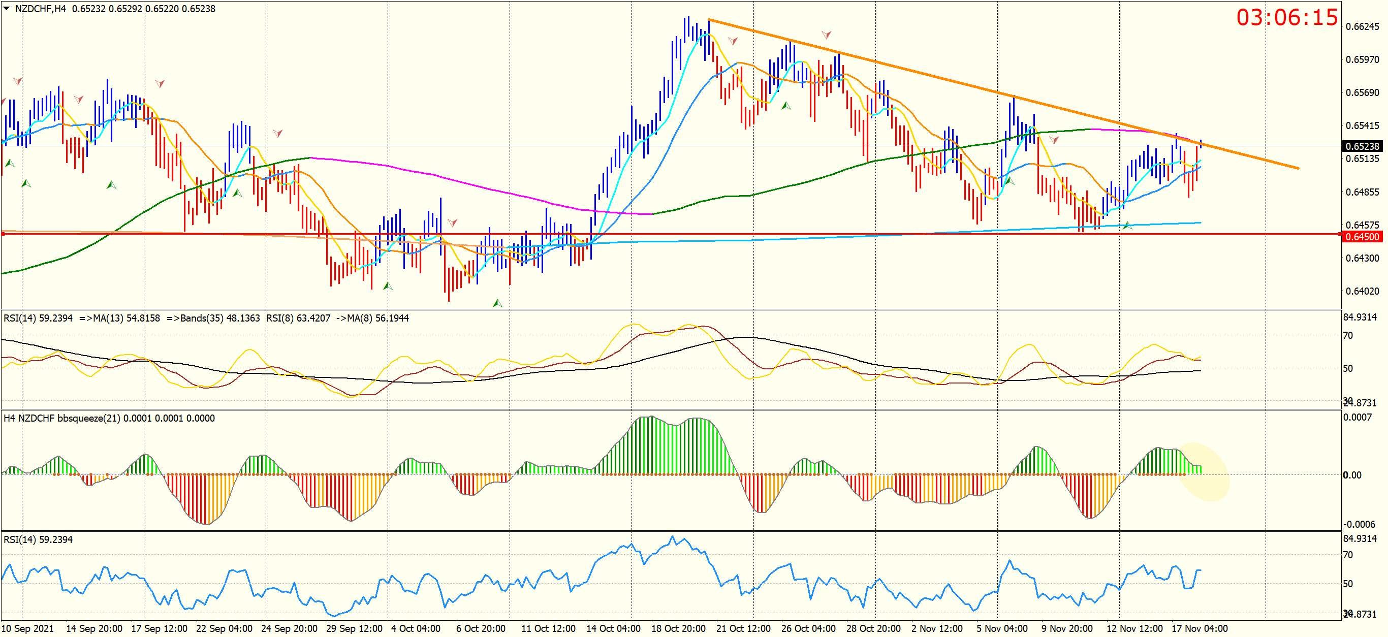Click the NZDCHF,H4 chart title text

(x=41, y=9)
